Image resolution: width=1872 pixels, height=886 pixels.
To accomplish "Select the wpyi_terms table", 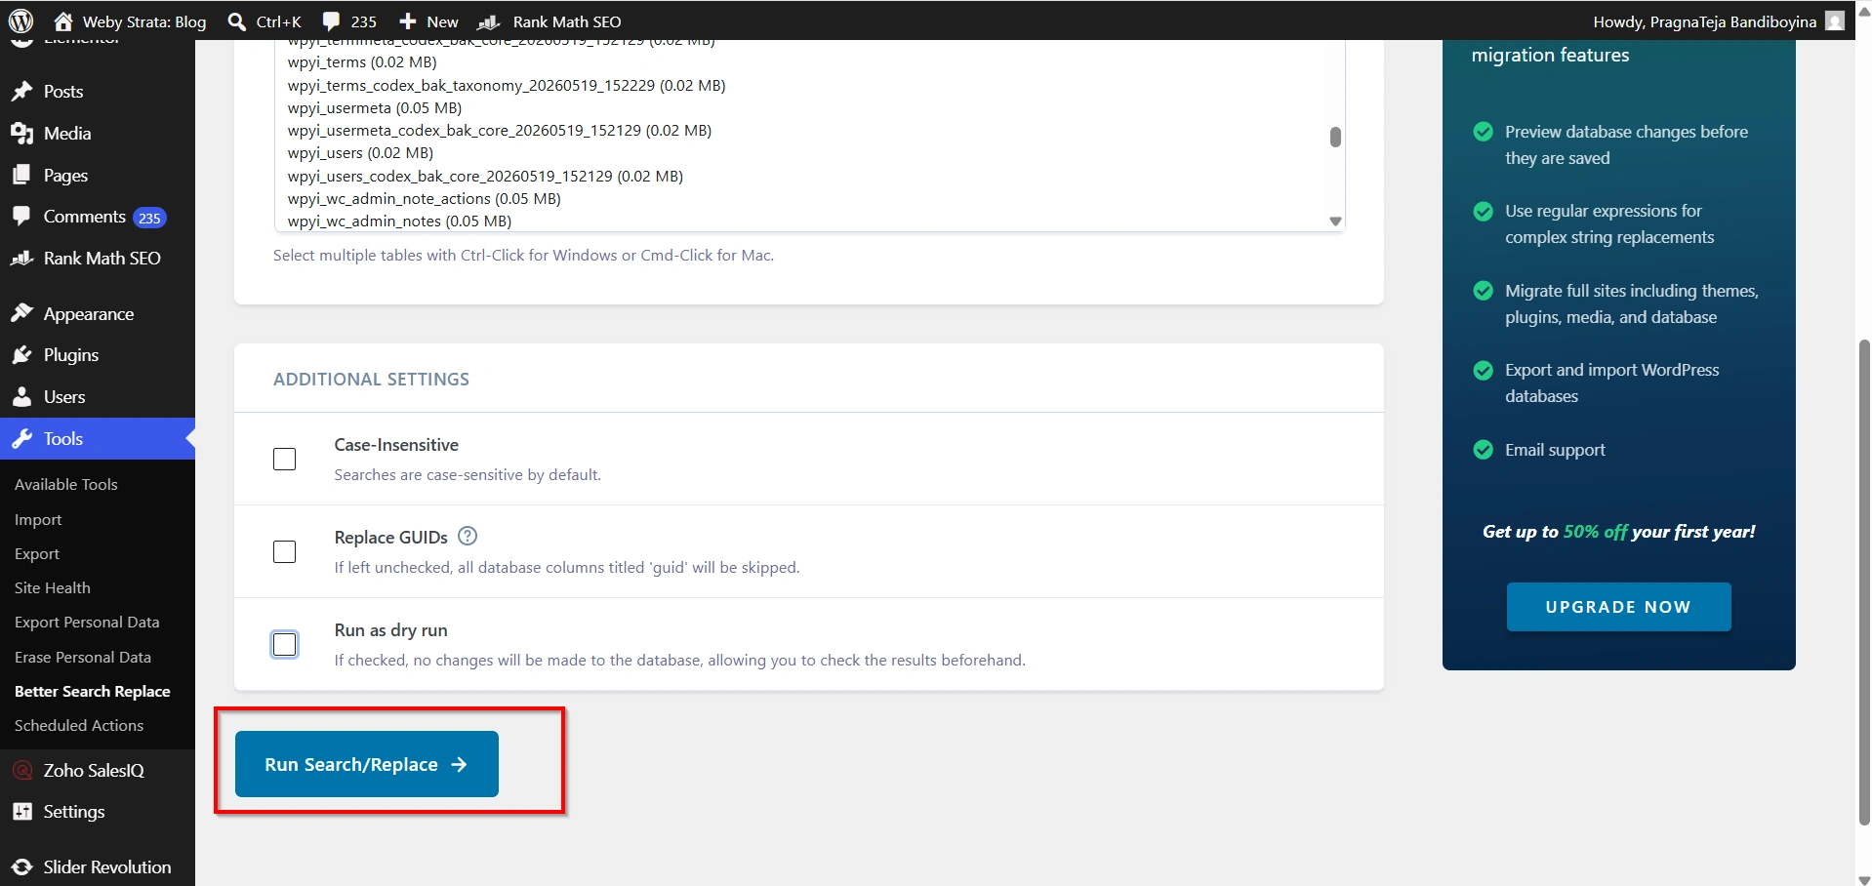I will (362, 62).
